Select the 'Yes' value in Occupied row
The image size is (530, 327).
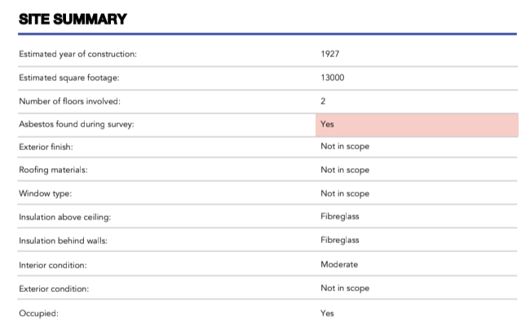(x=328, y=312)
